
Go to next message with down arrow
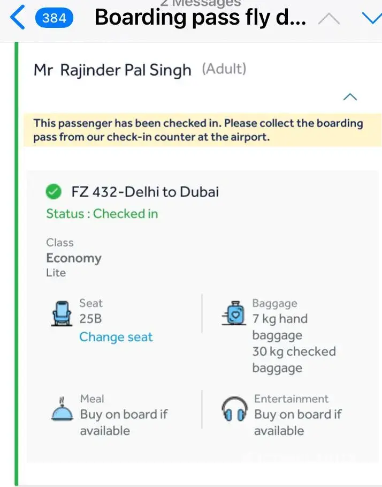pyautogui.click(x=371, y=19)
